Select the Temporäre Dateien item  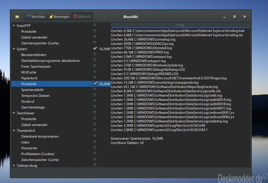[x=35, y=96]
